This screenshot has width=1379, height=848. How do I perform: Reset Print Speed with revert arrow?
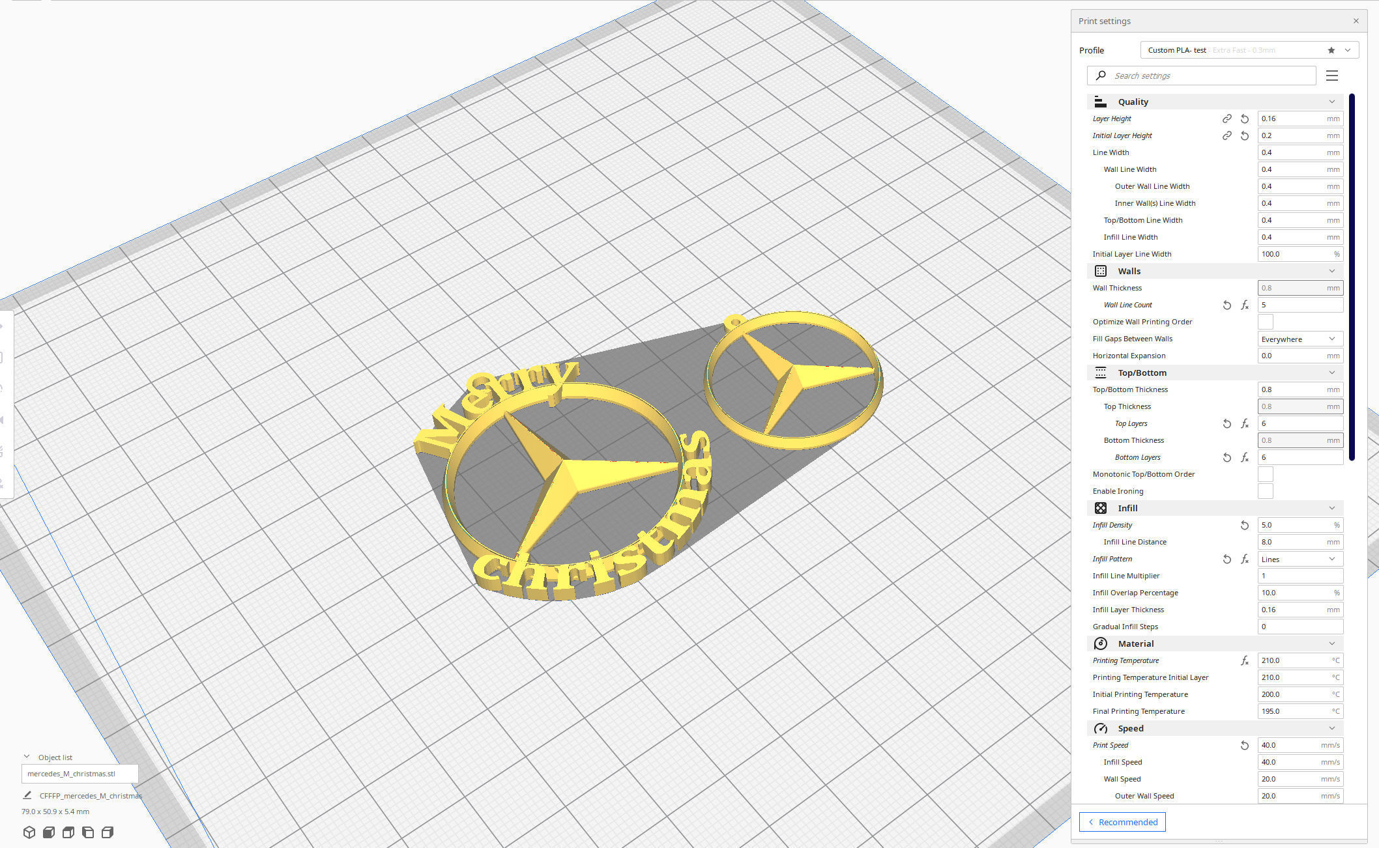coord(1245,745)
